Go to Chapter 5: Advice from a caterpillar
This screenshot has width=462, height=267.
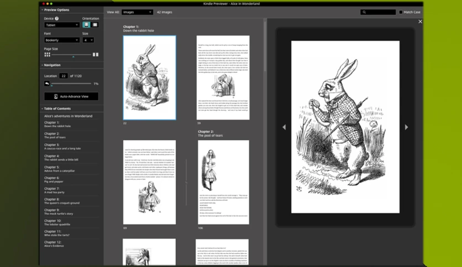[60, 169]
